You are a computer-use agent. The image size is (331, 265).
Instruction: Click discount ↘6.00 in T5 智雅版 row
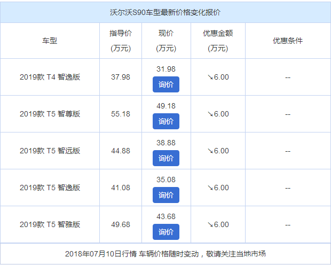click(218, 224)
